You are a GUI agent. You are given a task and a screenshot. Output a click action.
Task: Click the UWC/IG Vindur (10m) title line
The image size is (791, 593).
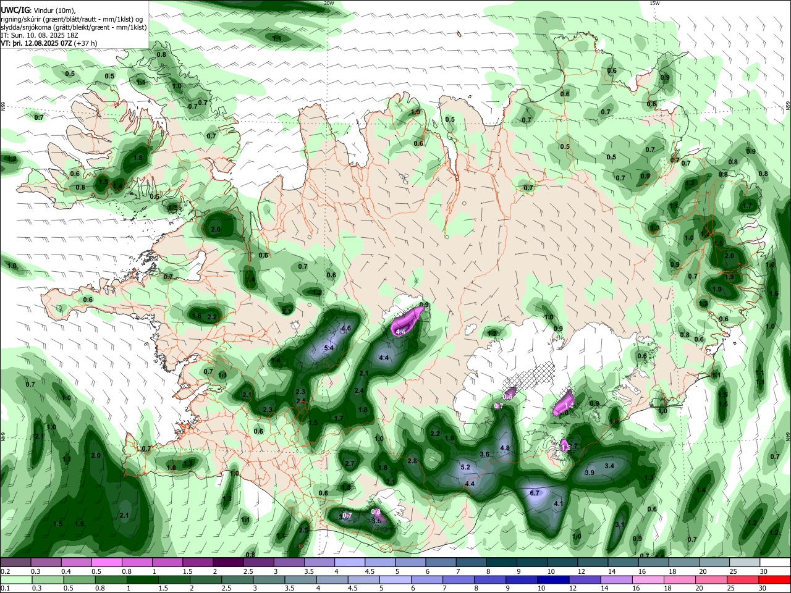pyautogui.click(x=38, y=9)
